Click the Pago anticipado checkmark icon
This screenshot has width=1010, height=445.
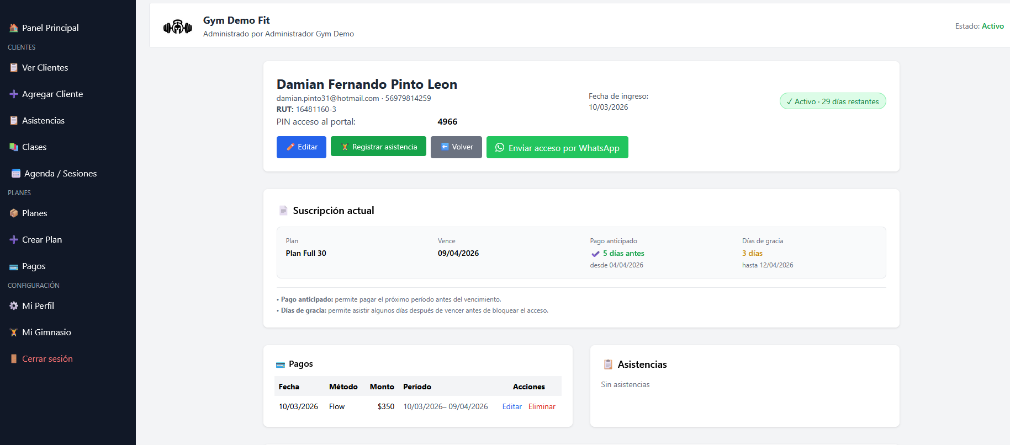click(595, 254)
